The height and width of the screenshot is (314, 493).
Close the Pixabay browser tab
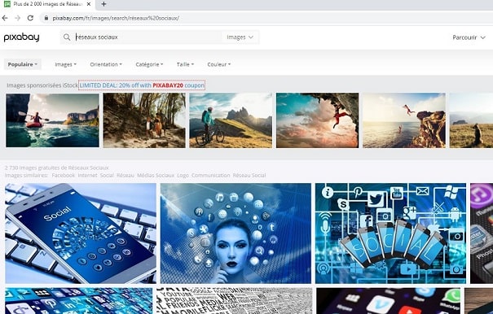(x=89, y=4)
